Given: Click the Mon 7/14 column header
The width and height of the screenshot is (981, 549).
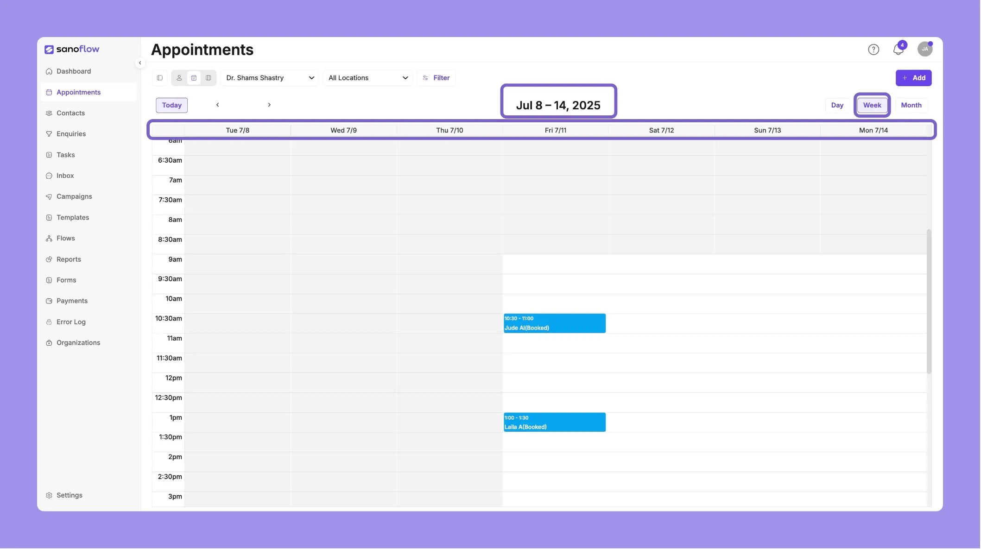Looking at the screenshot, I should pyautogui.click(x=873, y=130).
